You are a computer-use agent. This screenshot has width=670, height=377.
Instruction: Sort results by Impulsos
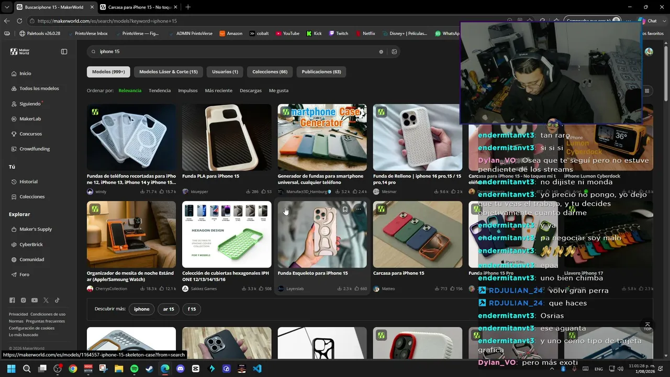point(188,91)
